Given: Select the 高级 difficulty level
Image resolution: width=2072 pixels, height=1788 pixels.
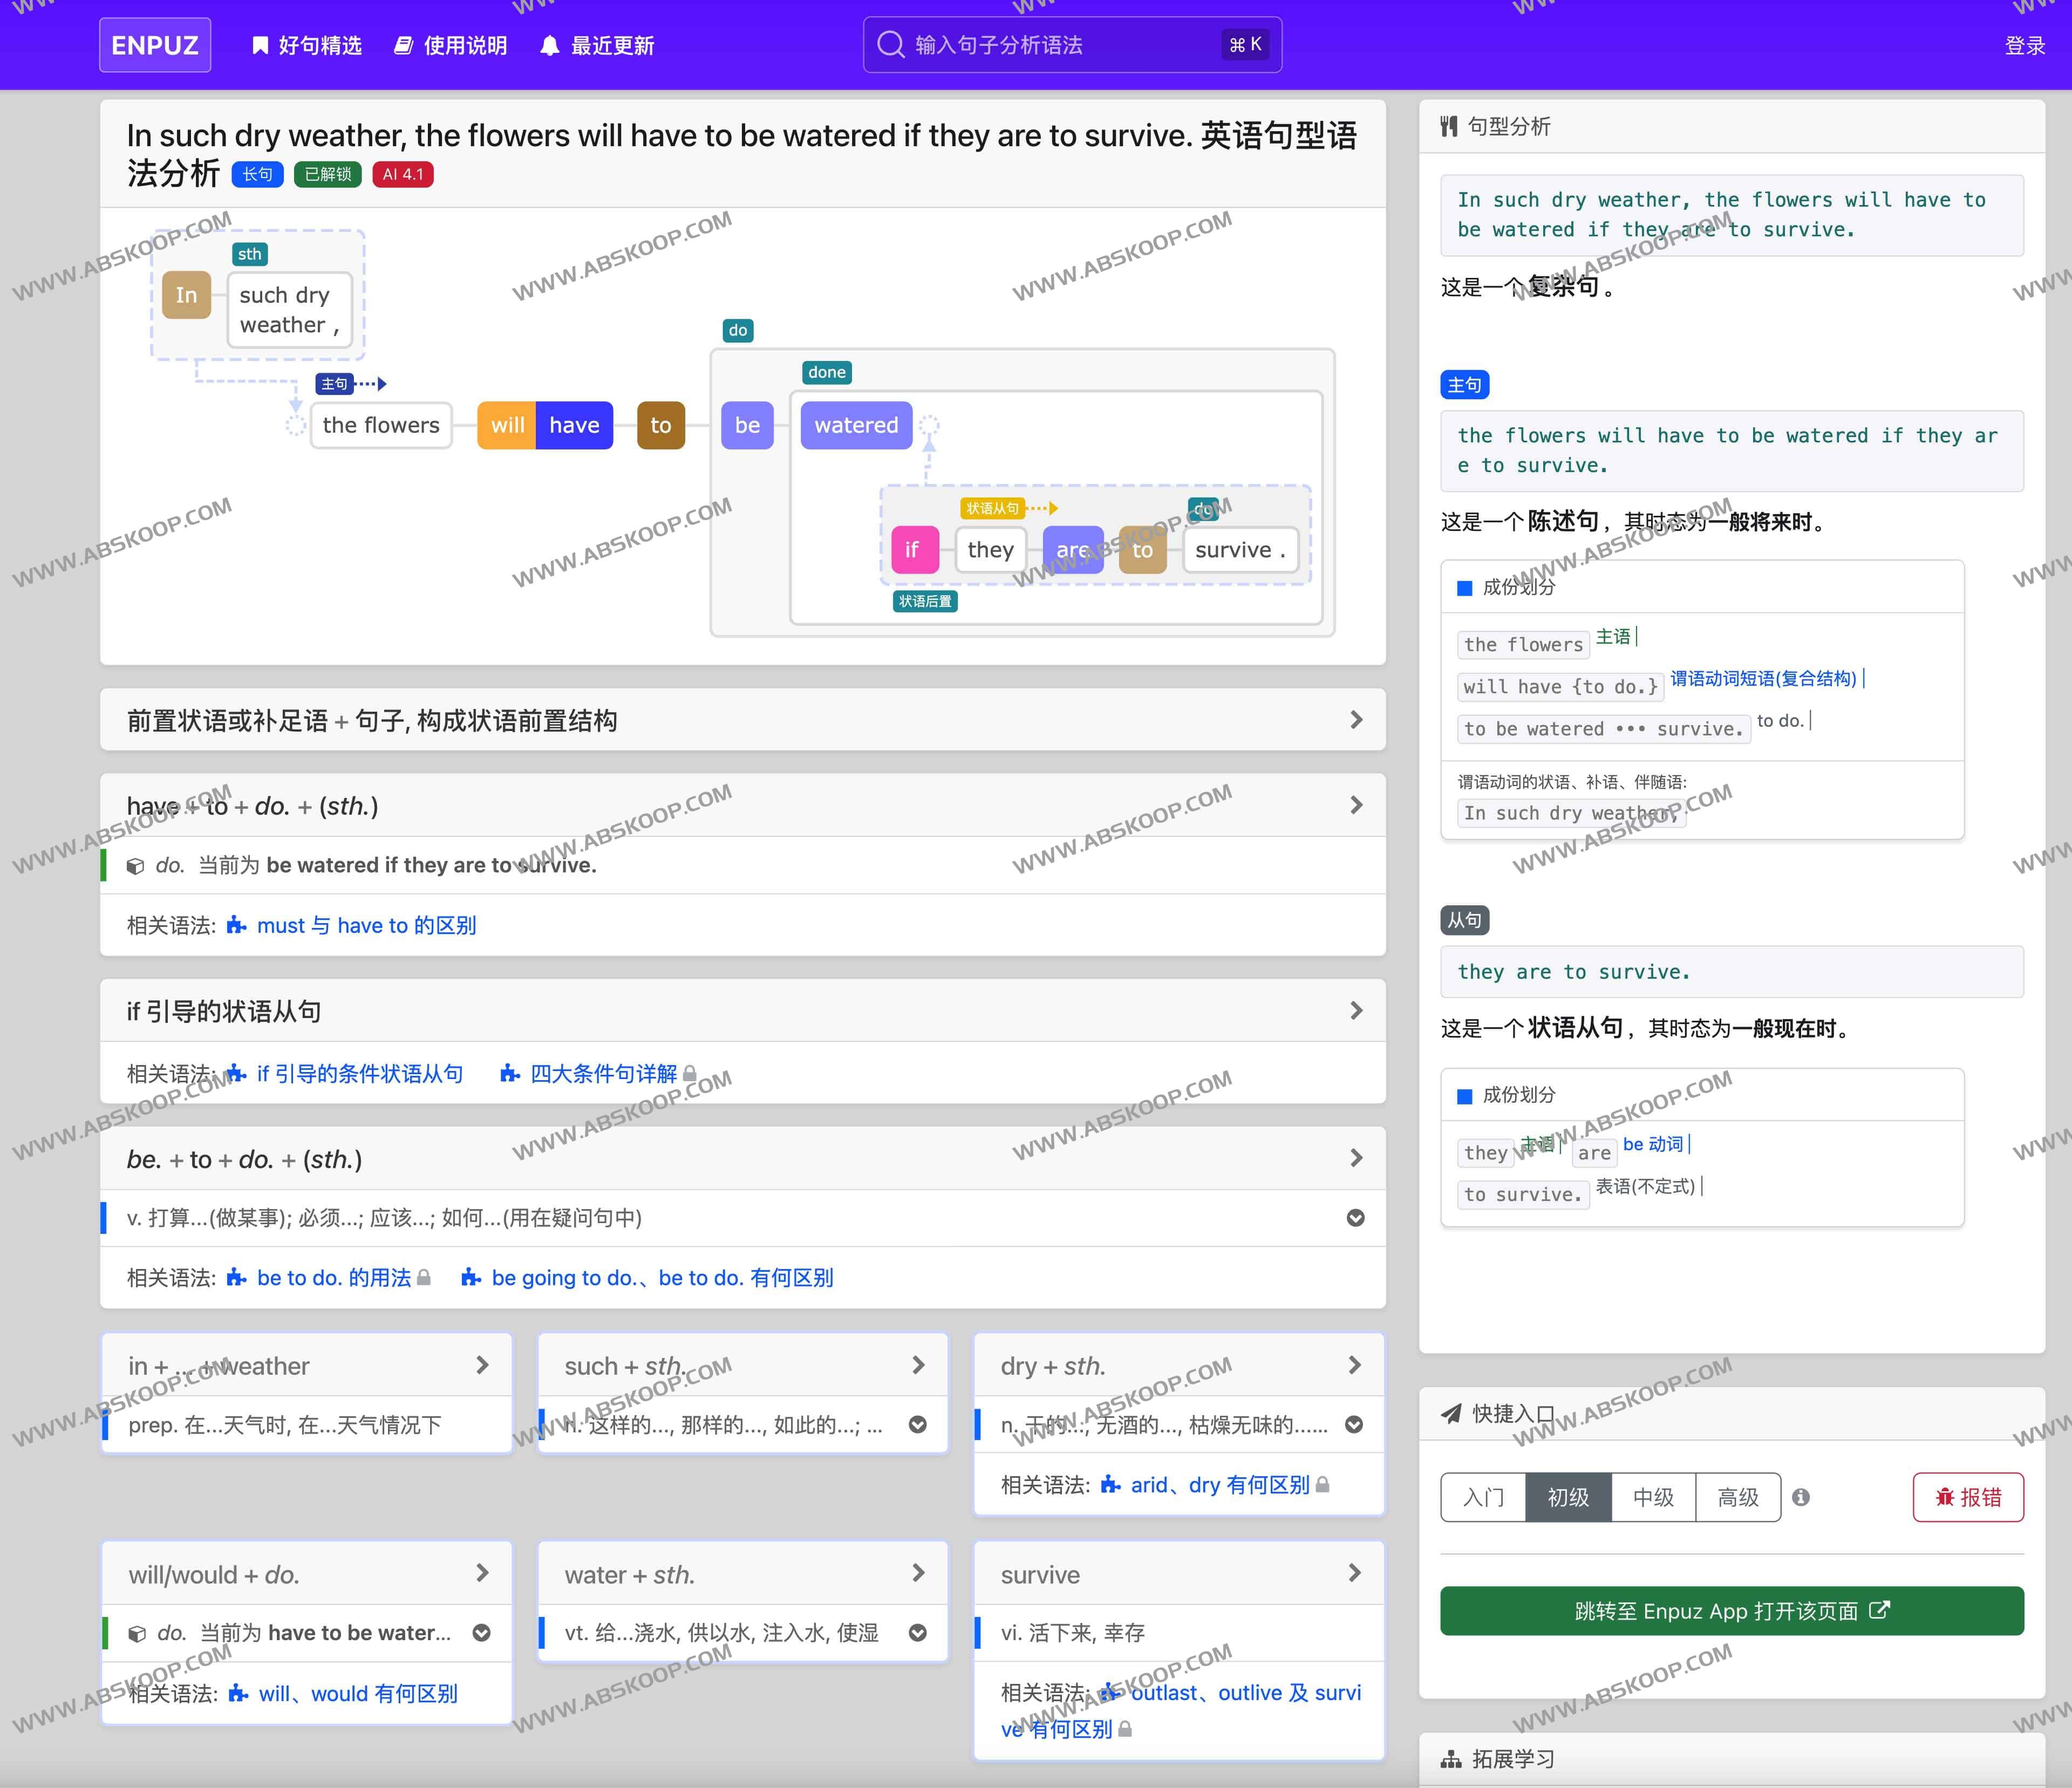Looking at the screenshot, I should pos(1738,1497).
